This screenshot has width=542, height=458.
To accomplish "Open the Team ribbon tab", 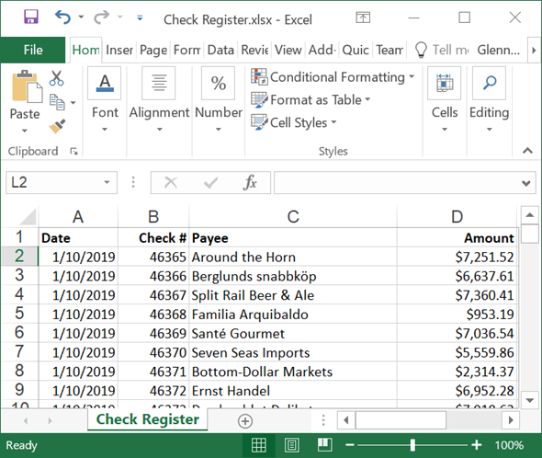I will (390, 51).
